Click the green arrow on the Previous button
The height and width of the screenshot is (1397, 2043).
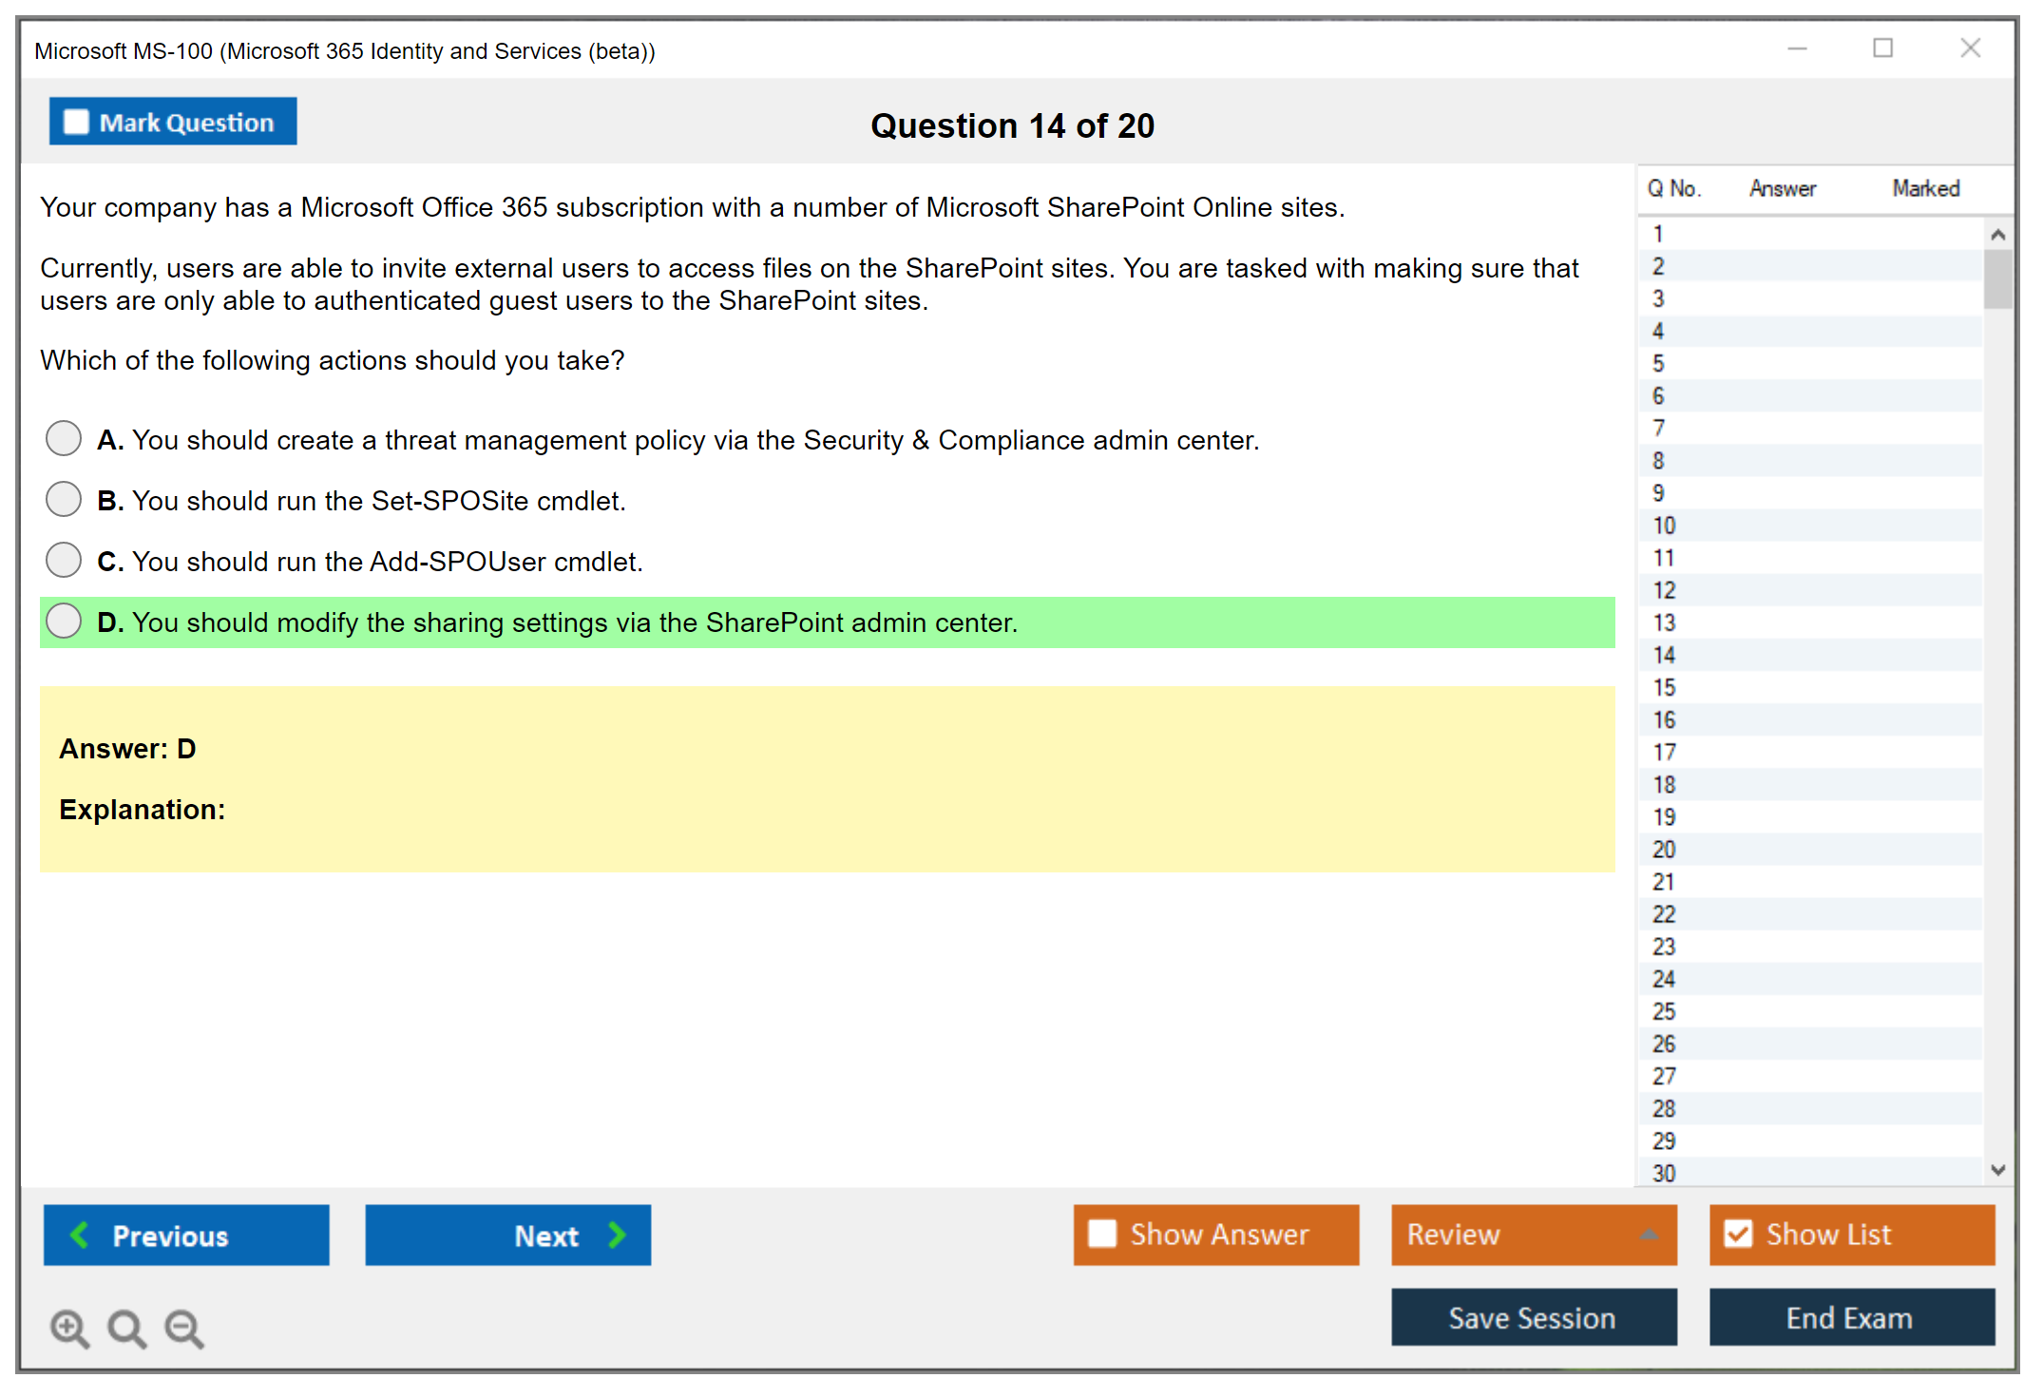click(x=80, y=1234)
